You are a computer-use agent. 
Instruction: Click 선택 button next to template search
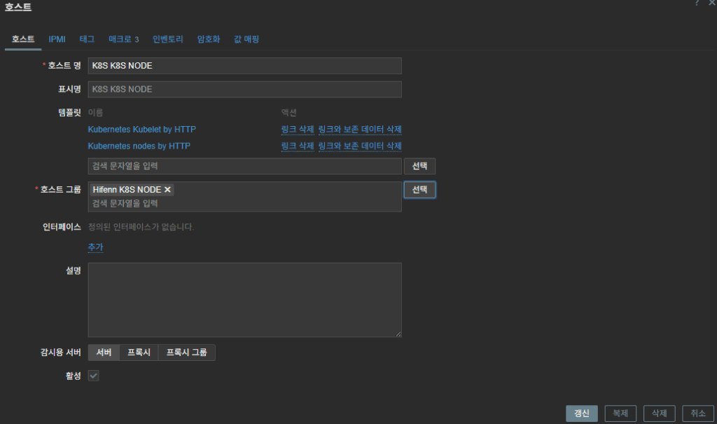coord(419,166)
